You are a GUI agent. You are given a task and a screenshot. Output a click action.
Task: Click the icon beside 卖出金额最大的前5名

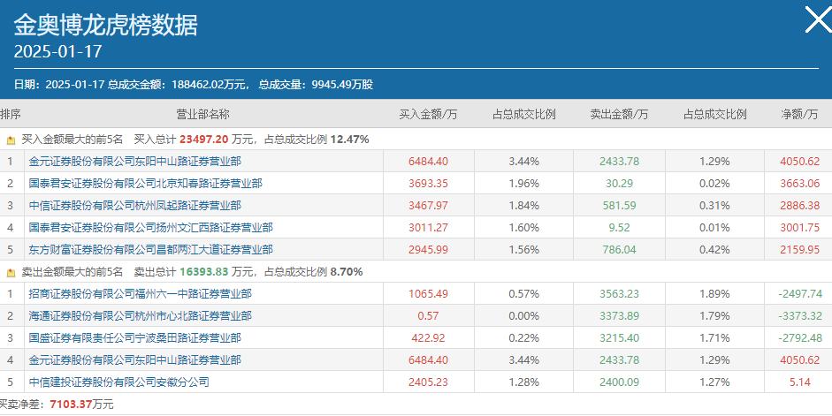pyautogui.click(x=11, y=273)
